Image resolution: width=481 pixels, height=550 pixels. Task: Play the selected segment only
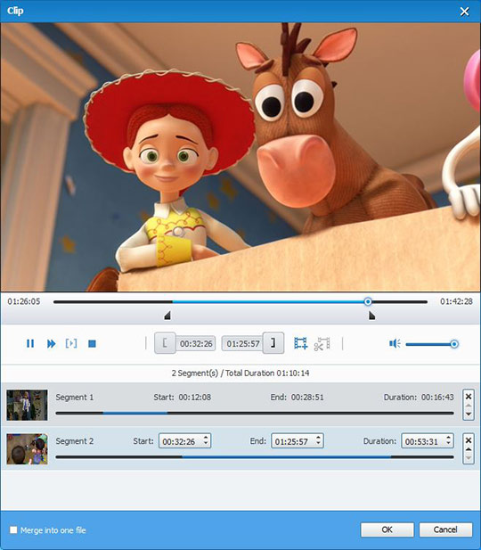pos(71,343)
